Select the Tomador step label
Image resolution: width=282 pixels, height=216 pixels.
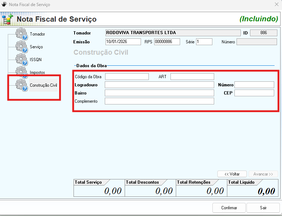click(x=37, y=34)
